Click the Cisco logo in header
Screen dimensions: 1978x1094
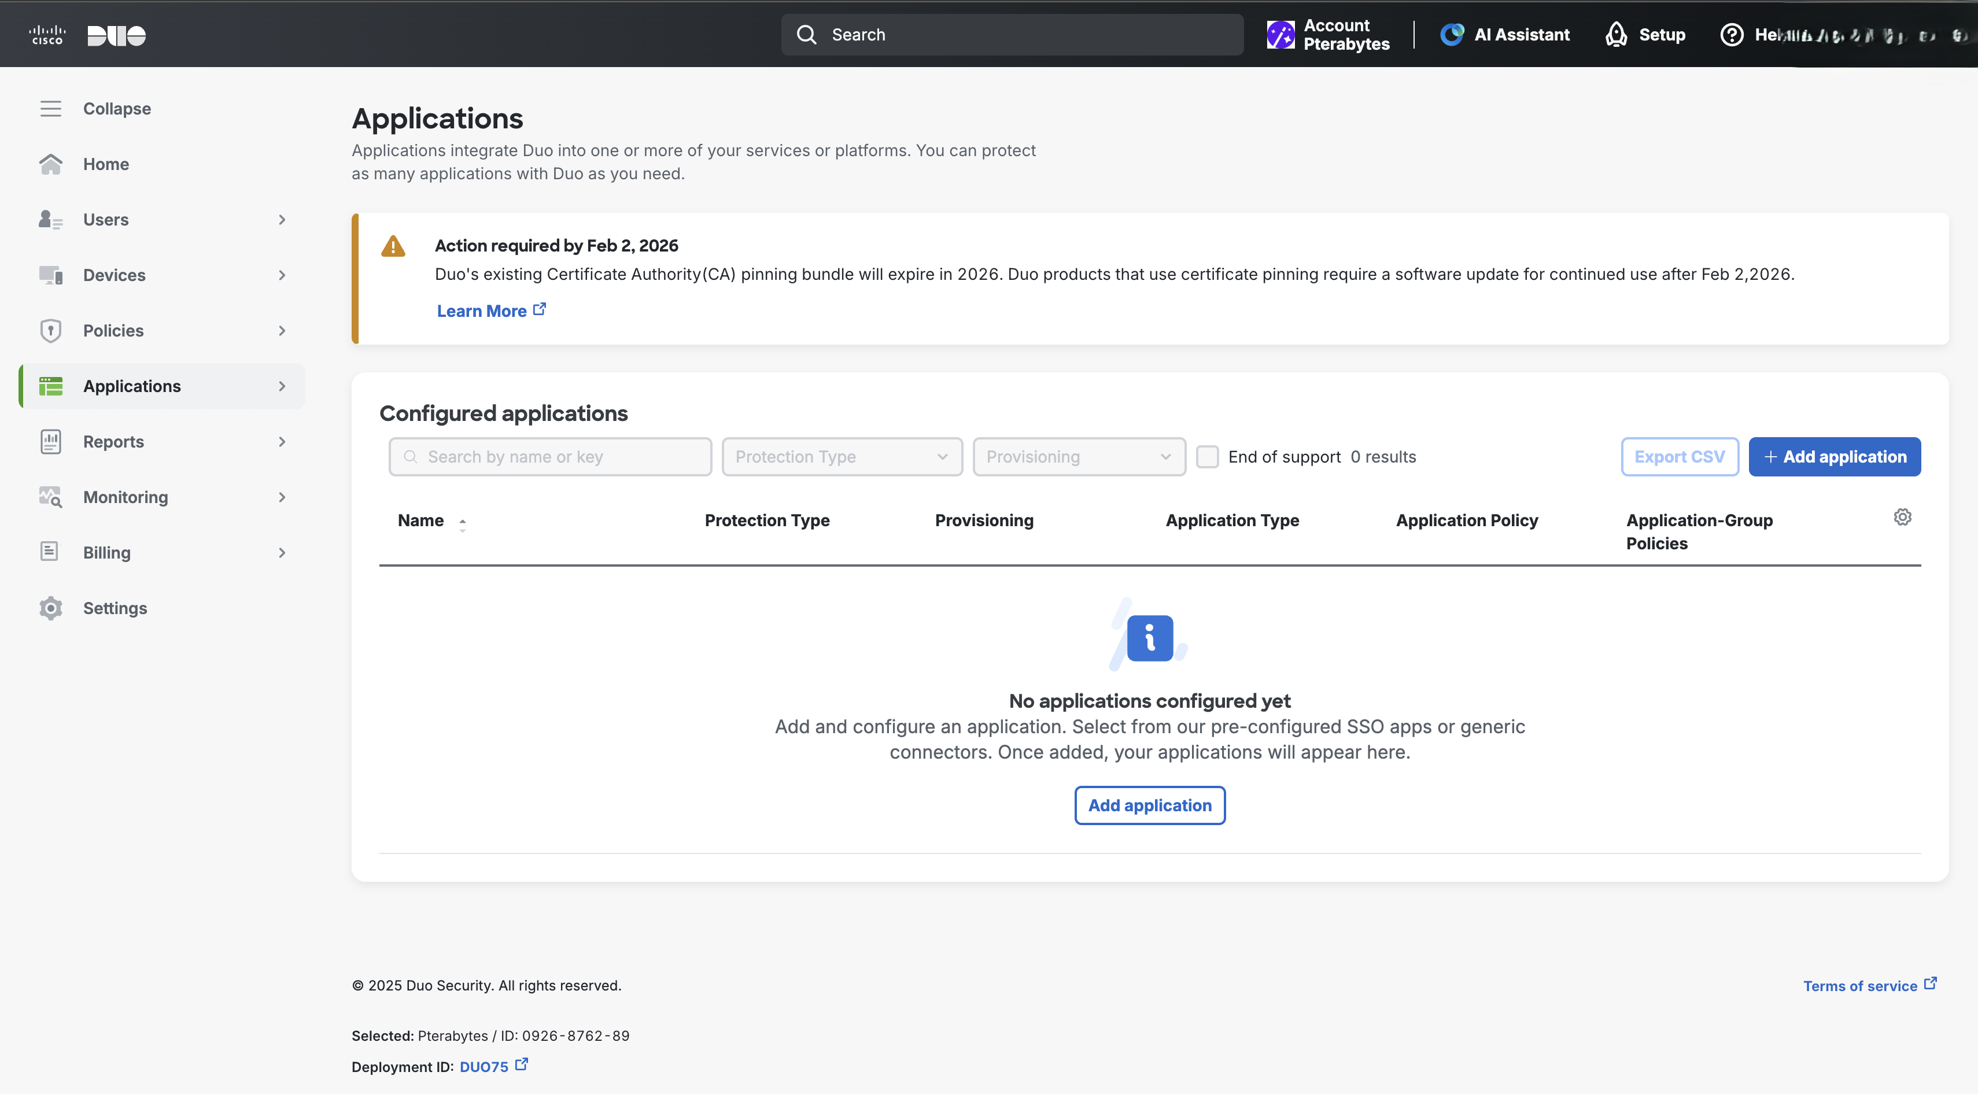coord(47,35)
